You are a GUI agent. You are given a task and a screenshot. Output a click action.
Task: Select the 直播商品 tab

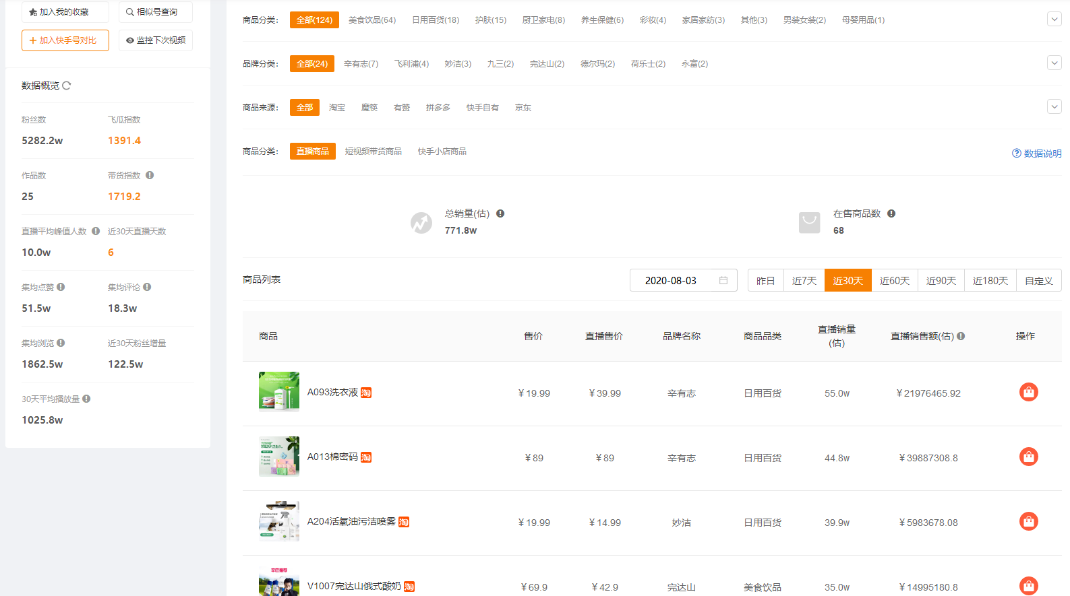313,152
